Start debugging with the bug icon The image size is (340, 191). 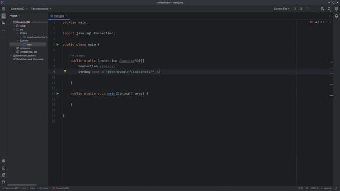point(301,9)
